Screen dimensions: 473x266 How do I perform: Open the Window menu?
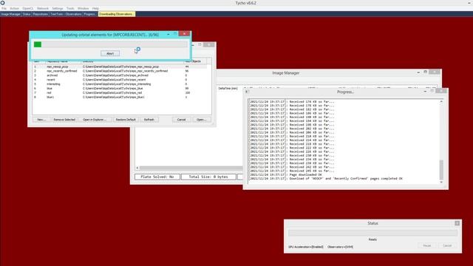click(x=84, y=8)
